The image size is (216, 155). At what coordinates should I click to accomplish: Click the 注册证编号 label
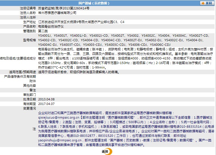(x=28, y=8)
